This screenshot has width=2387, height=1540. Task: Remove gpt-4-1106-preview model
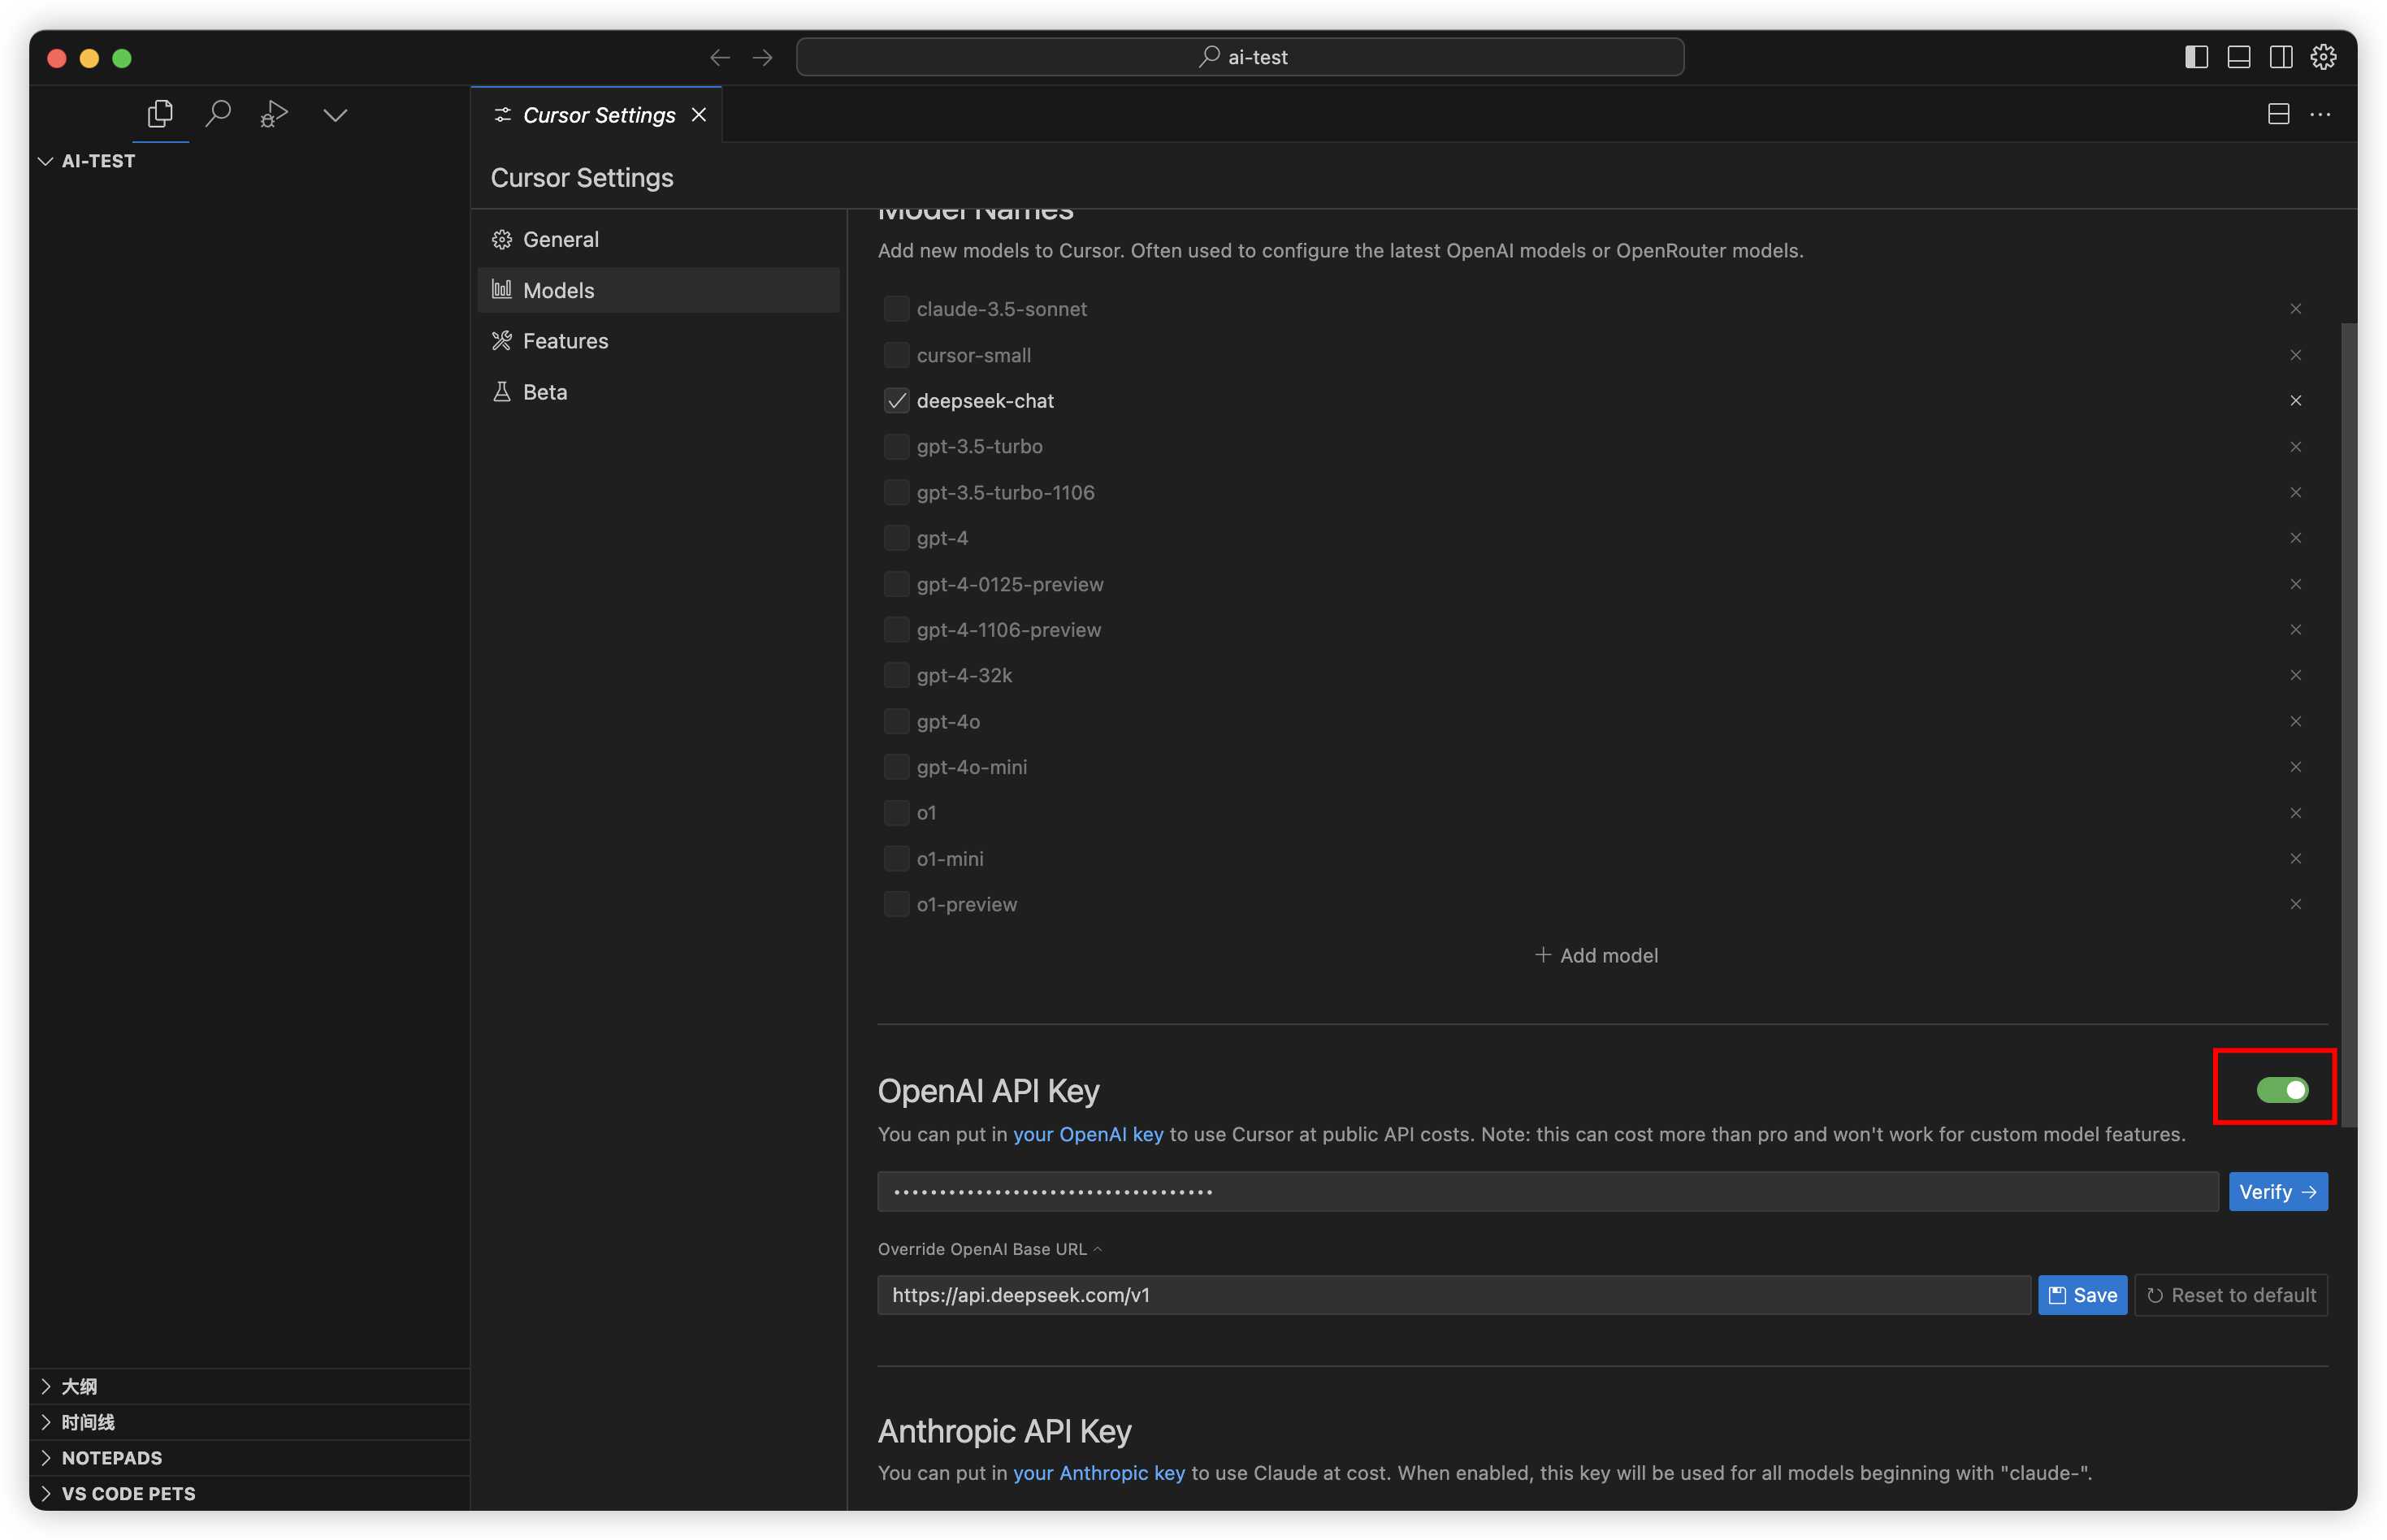coord(2295,630)
